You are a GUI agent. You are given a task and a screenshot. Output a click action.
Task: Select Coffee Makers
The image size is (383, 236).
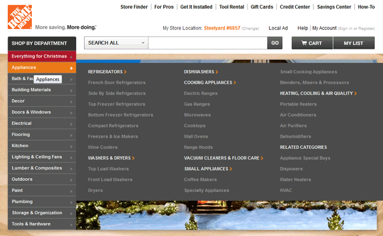pos(200,180)
